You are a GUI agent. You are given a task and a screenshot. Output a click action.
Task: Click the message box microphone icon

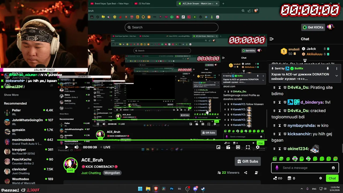(x=277, y=168)
